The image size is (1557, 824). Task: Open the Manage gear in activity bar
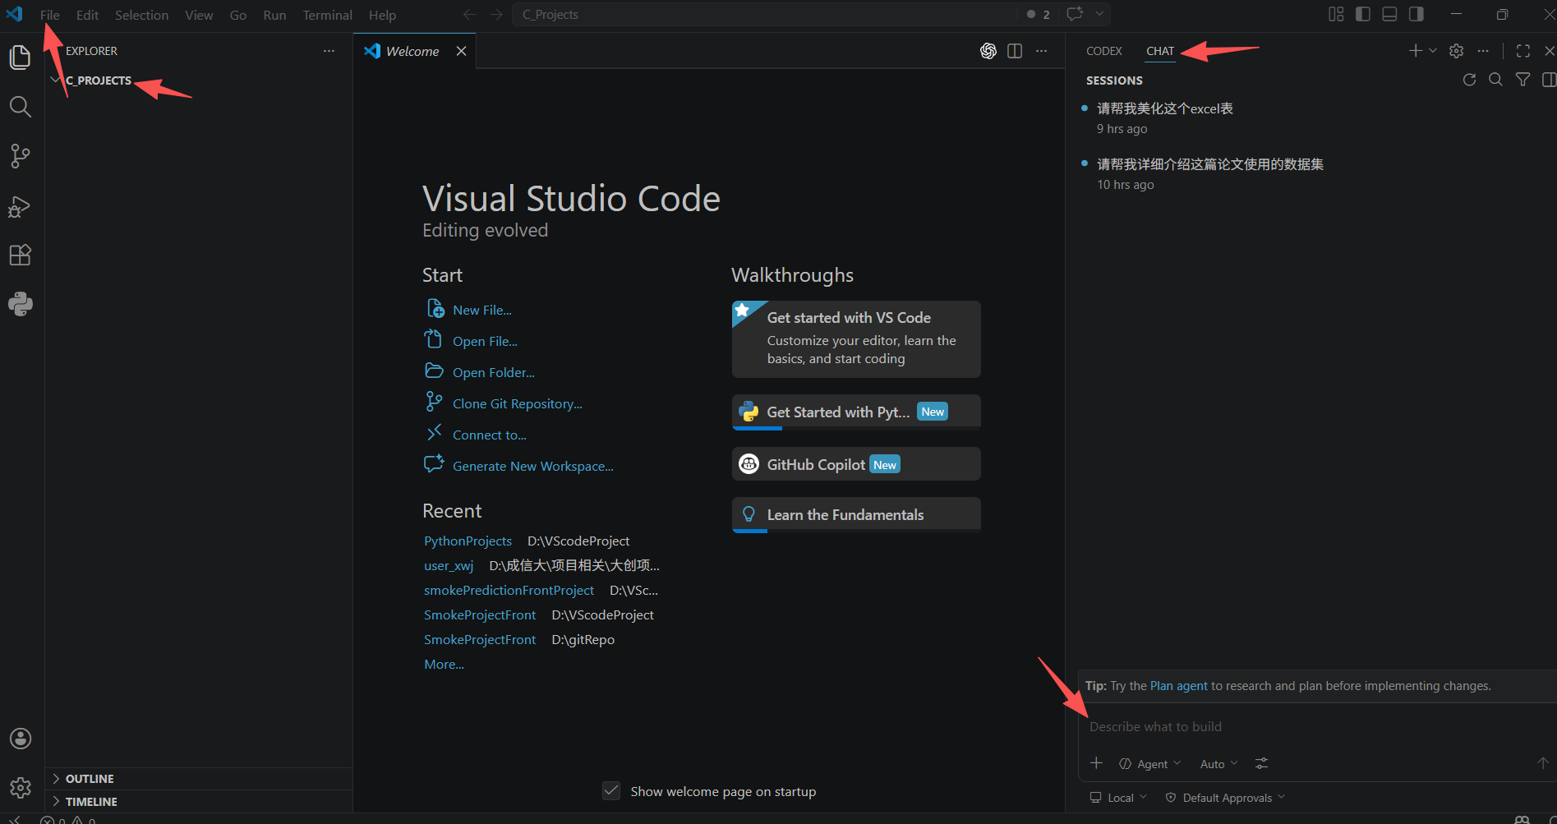point(21,788)
